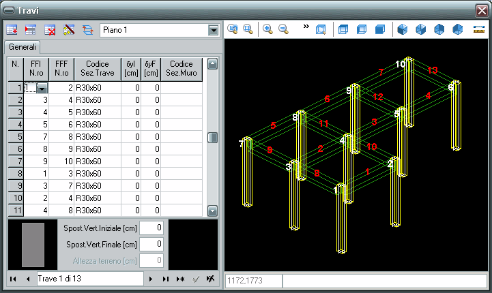Open the FFI node dropdown in row 1
Viewport: 492px width, 293px height.
click(x=42, y=89)
